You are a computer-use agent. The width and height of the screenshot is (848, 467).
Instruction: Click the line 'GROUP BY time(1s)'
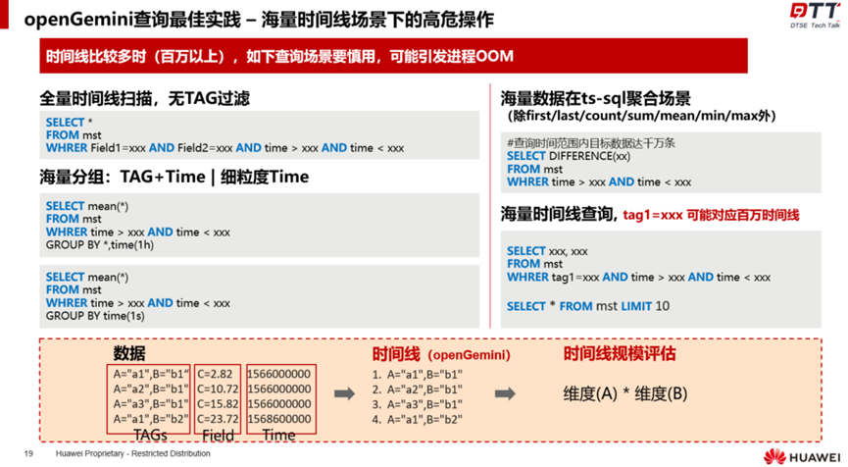pos(95,316)
